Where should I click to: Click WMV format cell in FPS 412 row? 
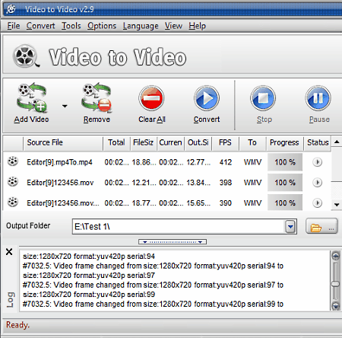click(252, 162)
